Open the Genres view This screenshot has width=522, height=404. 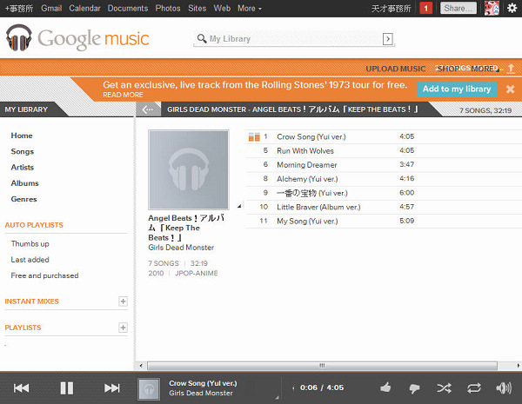pyautogui.click(x=23, y=199)
